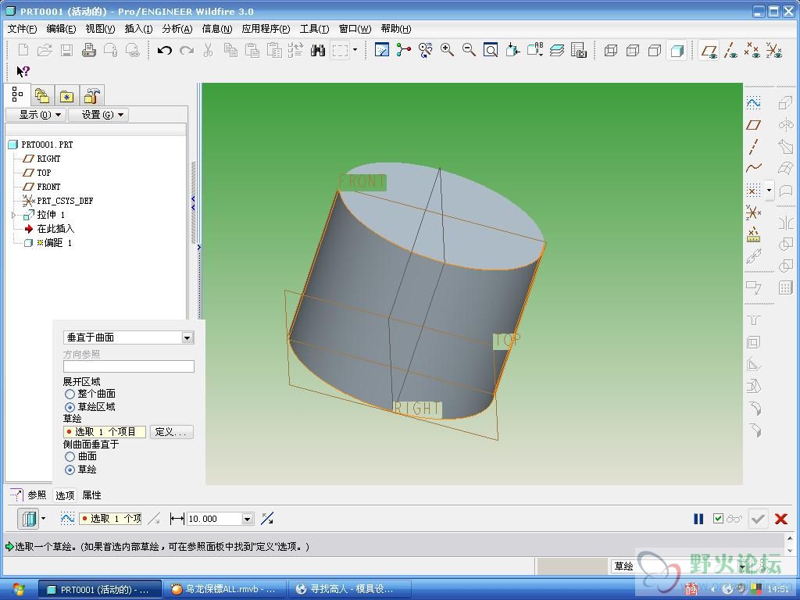
Task: Open Find with the binoculars icon
Action: [x=318, y=50]
